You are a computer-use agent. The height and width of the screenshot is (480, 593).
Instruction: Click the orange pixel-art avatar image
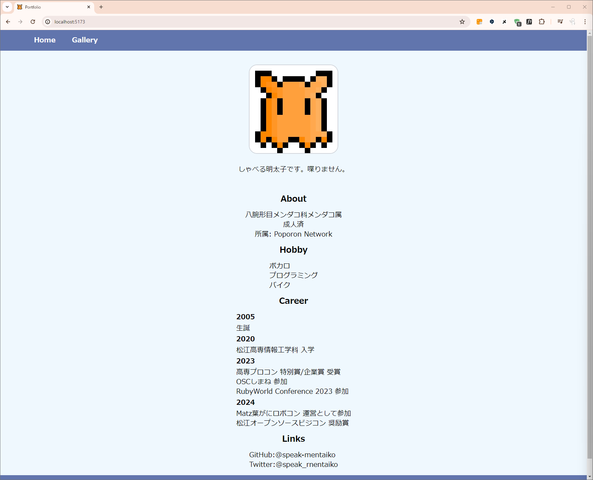[293, 109]
